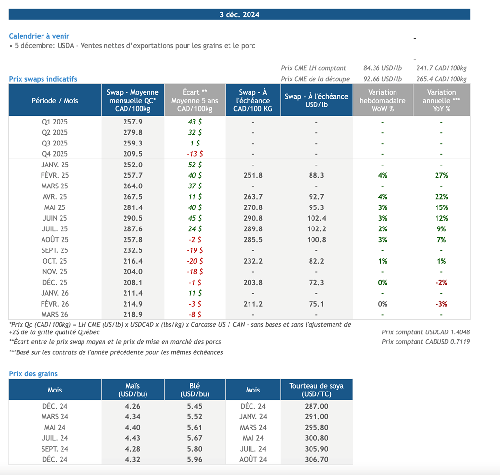Screen dimensions: 500x475
Task: Click the soybean meal price 306.70
Action: pos(316,459)
